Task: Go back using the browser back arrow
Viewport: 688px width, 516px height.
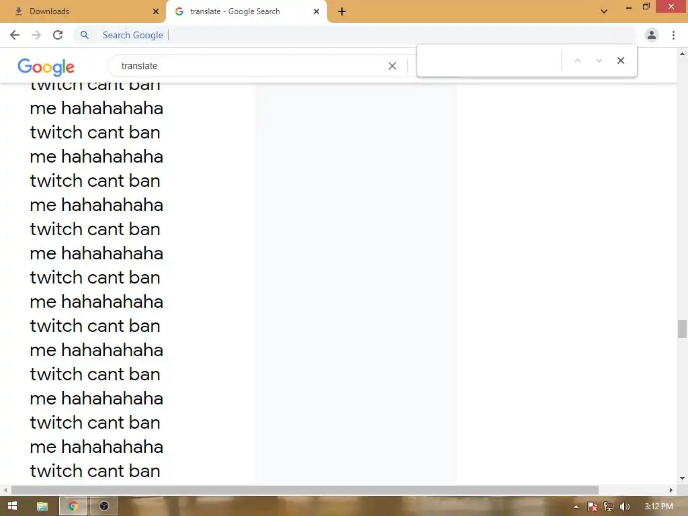Action: coord(15,35)
